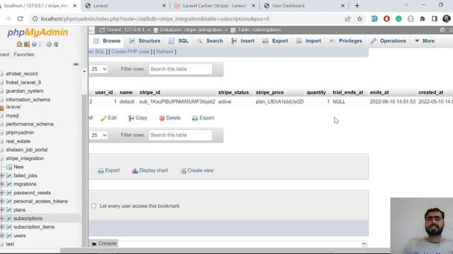Click the reload navigation panel icon
Image resolution: width=453 pixels, height=254 pixels.
point(56,44)
